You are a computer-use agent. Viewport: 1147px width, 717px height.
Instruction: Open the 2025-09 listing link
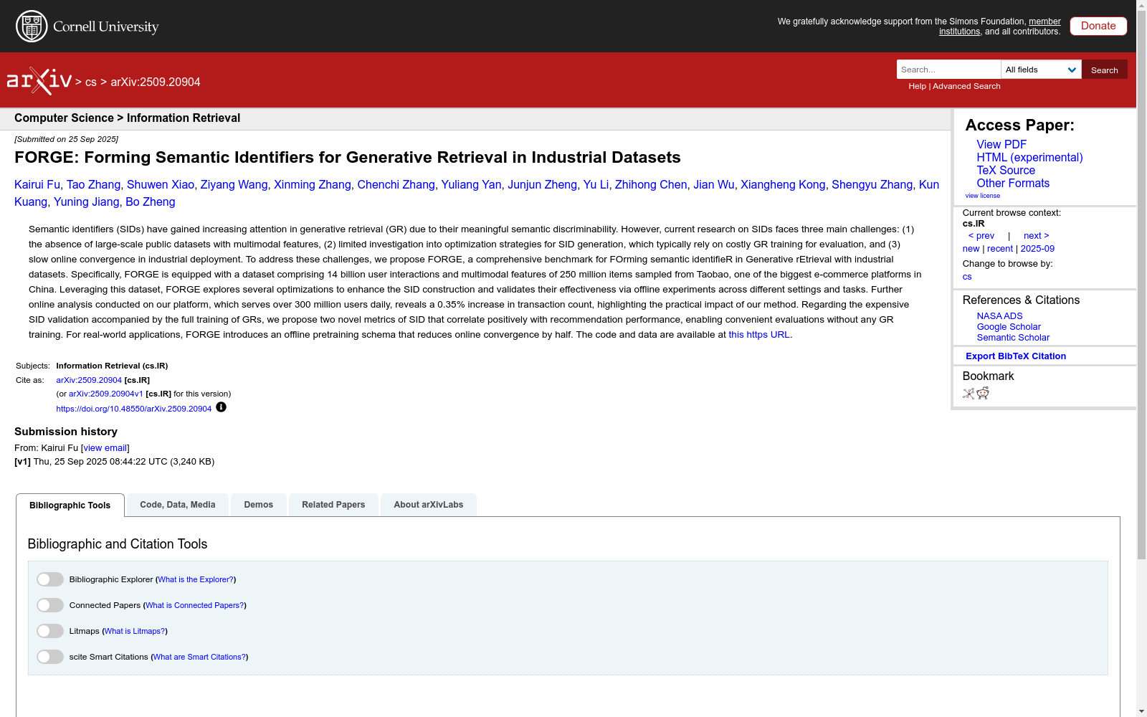point(1037,248)
